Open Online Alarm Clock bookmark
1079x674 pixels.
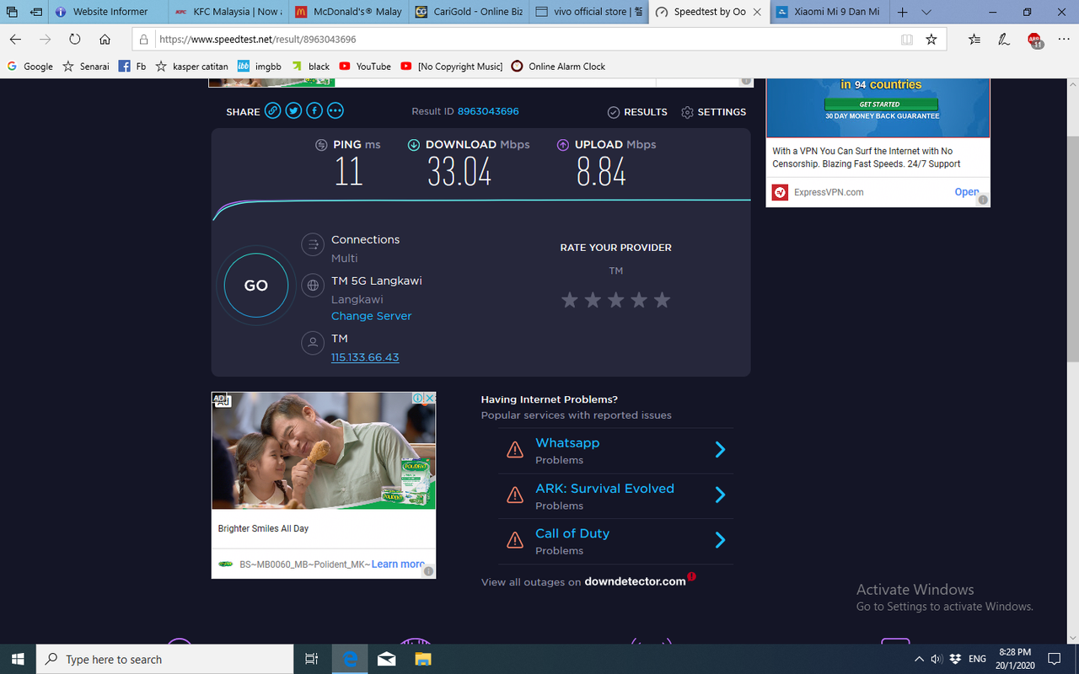(558, 66)
